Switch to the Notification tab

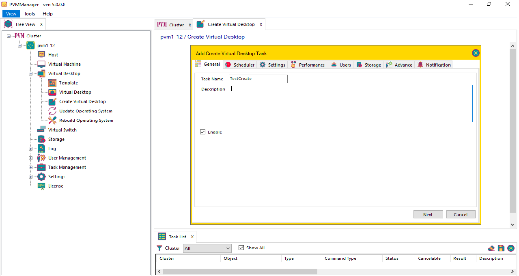click(434, 65)
